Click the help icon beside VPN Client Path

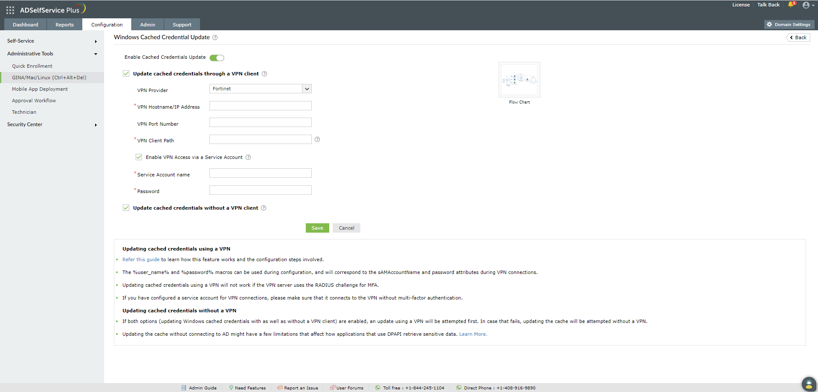pos(317,139)
